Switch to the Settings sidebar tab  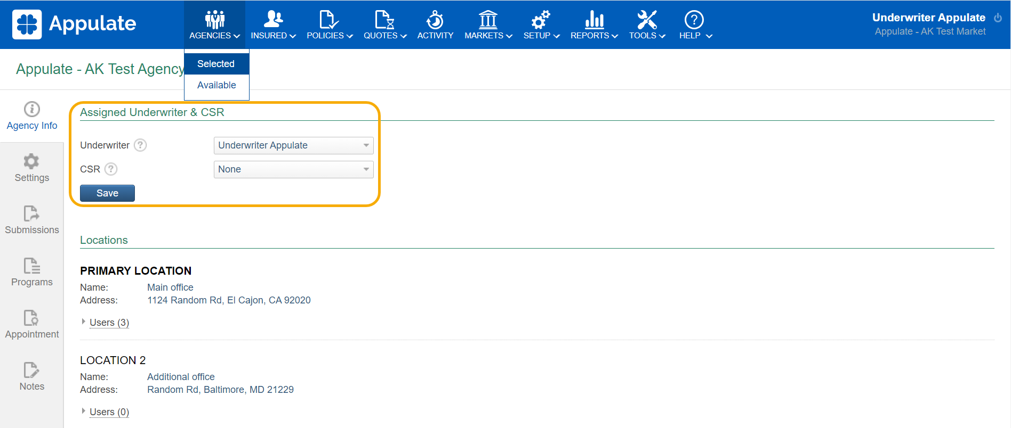32,168
